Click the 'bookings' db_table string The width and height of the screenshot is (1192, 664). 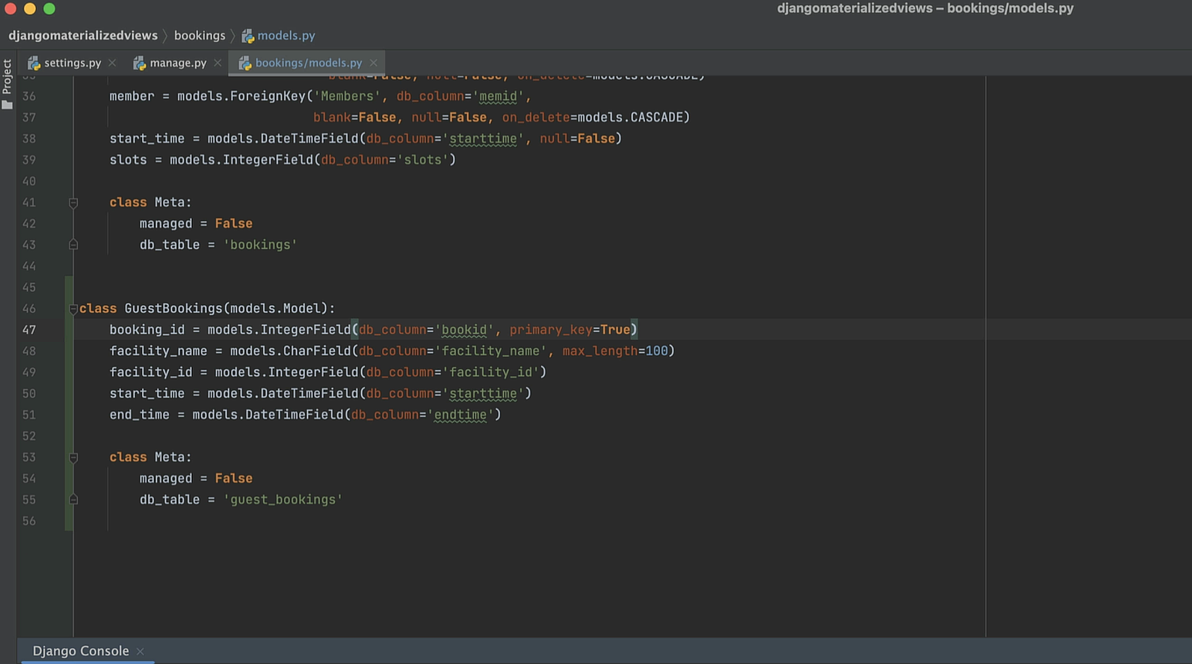(260, 244)
